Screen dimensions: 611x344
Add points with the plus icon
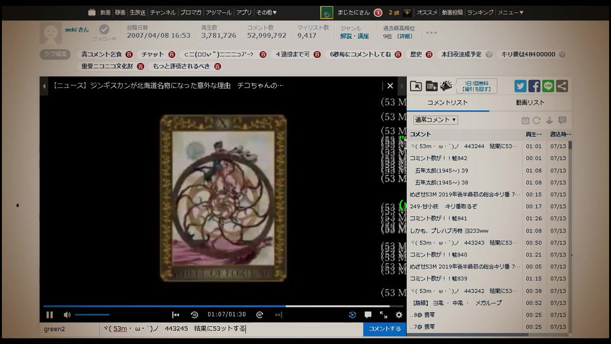click(407, 13)
